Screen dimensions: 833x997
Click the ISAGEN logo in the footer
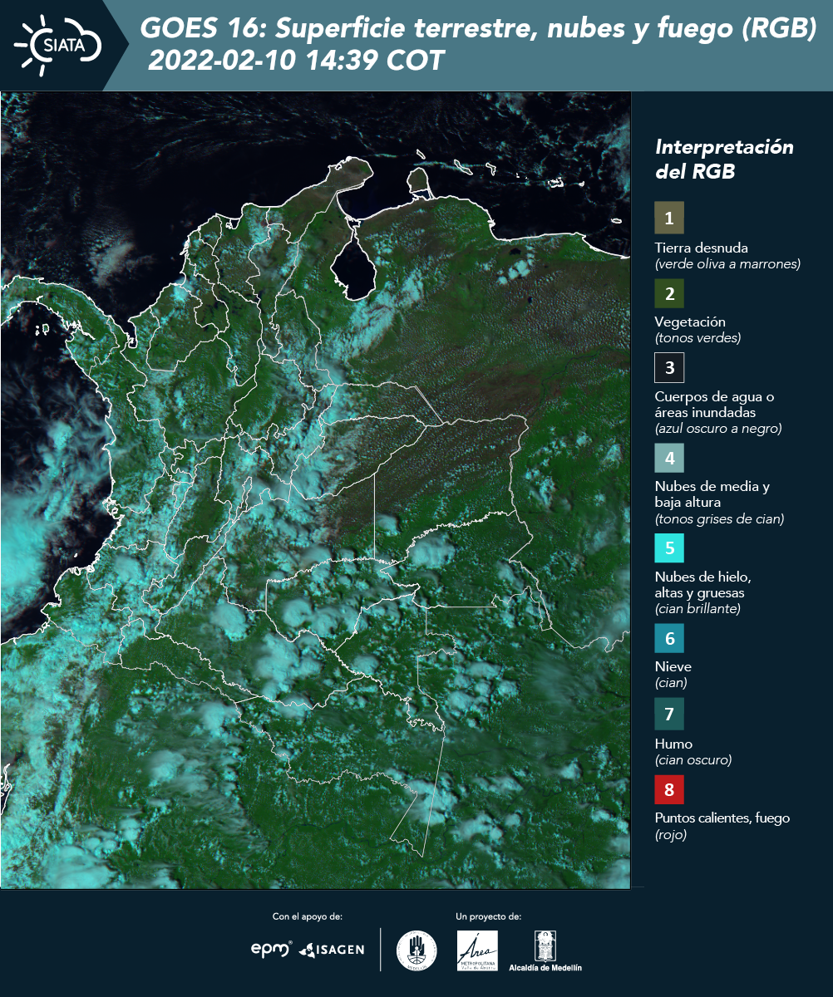pos(332,950)
